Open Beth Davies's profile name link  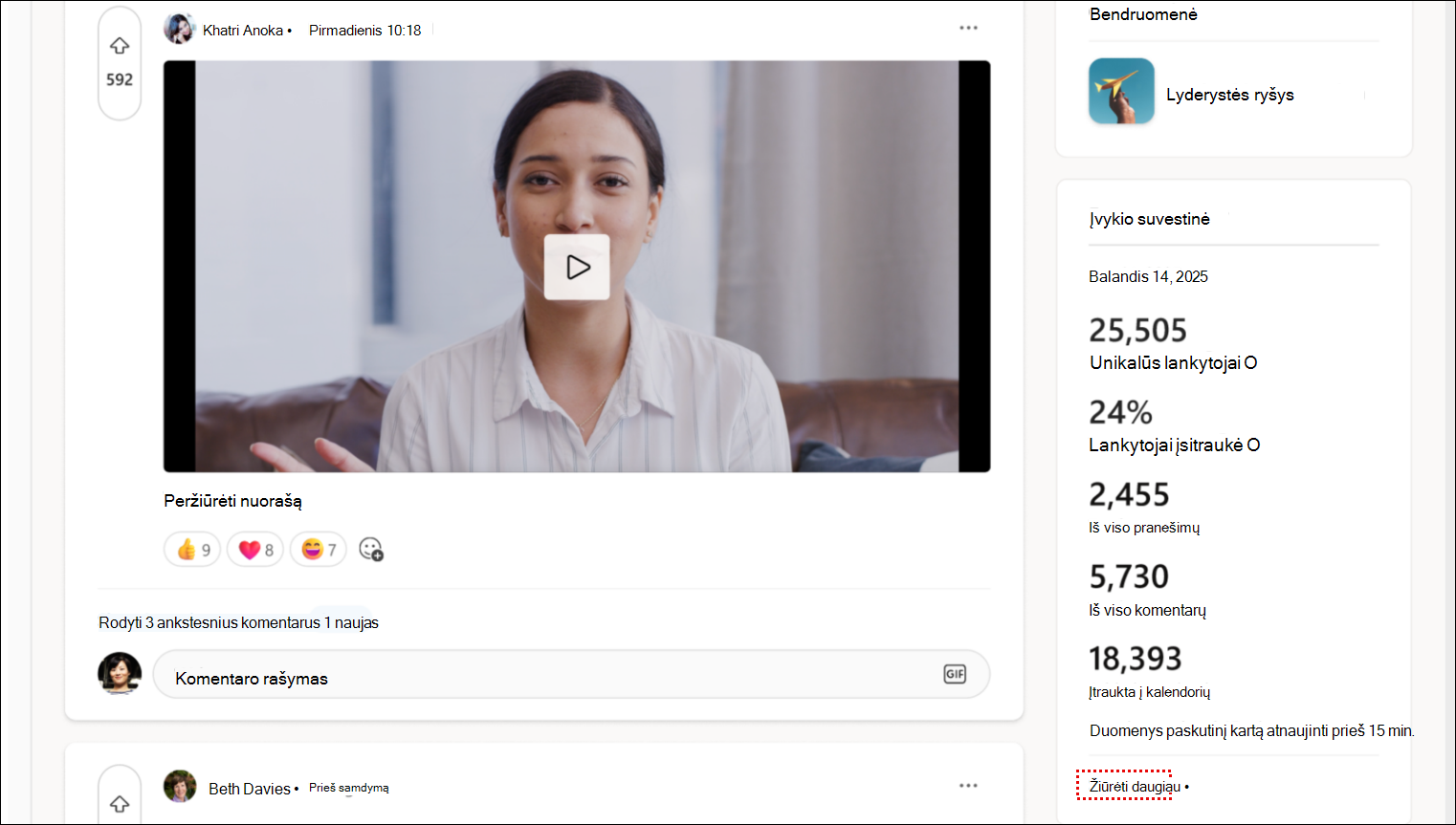point(250,789)
